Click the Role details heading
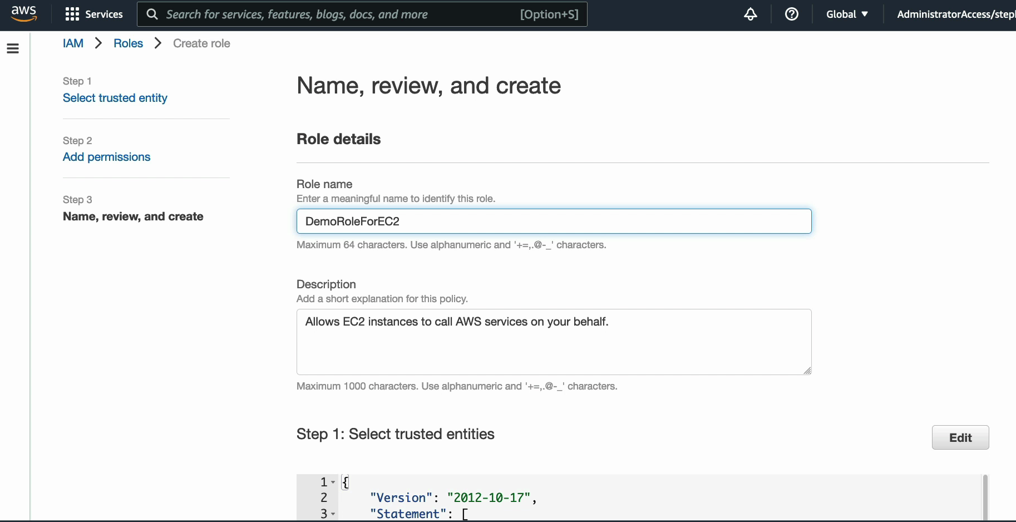 (x=338, y=139)
